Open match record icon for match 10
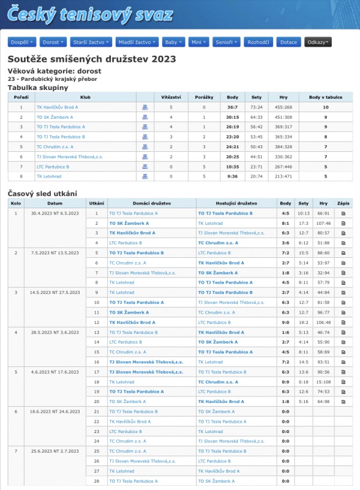Image resolution: width=360 pixels, height=490 pixels. 343,303
